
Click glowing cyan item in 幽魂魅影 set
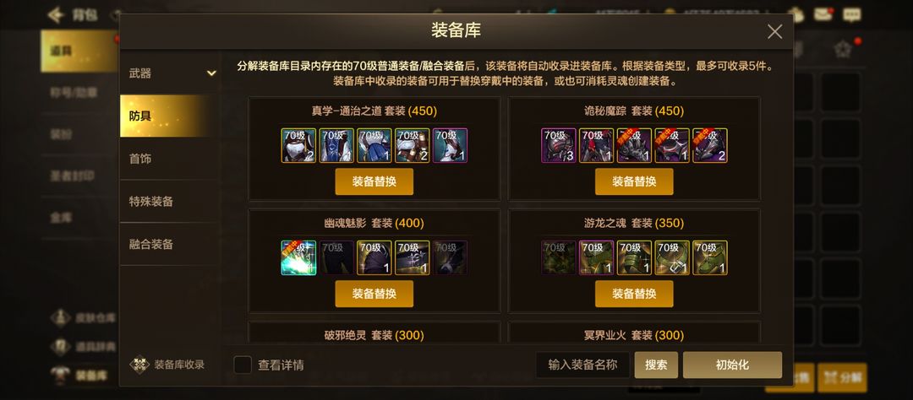pyautogui.click(x=298, y=257)
